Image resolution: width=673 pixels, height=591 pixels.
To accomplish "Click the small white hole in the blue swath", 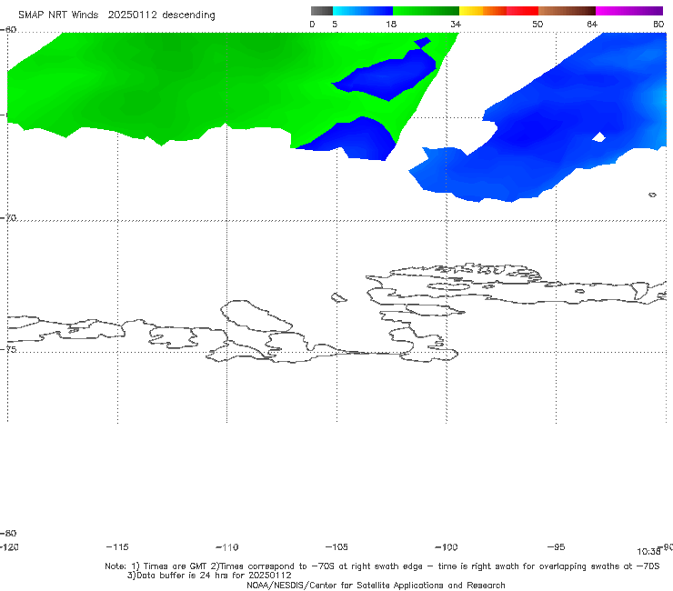I will coord(598,137).
